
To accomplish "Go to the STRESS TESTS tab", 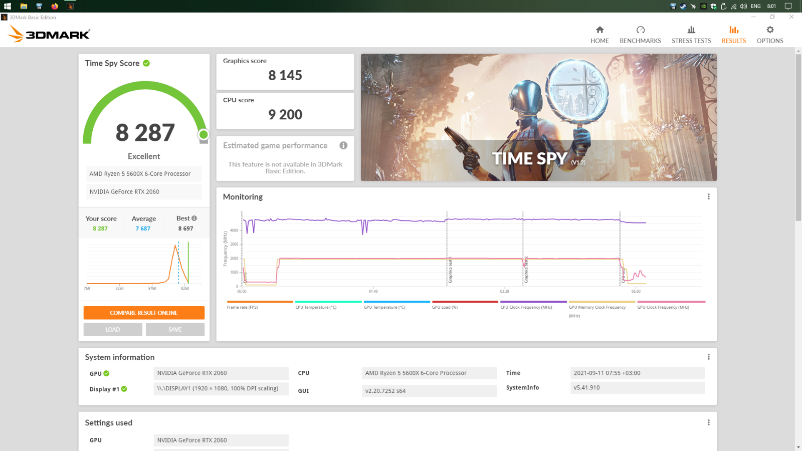I will pos(691,35).
